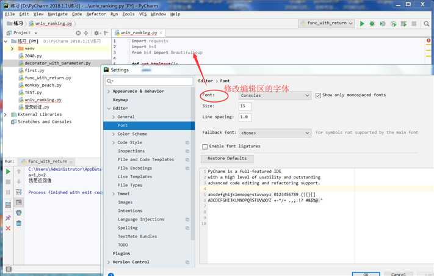Open profiler run icon in toolbar
The image size is (434, 276).
(393, 24)
